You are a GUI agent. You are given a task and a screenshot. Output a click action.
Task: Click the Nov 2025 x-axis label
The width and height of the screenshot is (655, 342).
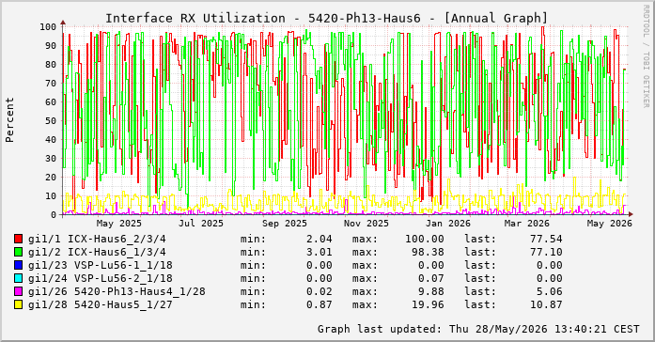tap(366, 224)
